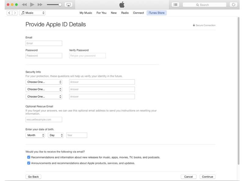Click the birth Year input field
This screenshot has height=181, width=244.
point(77,135)
